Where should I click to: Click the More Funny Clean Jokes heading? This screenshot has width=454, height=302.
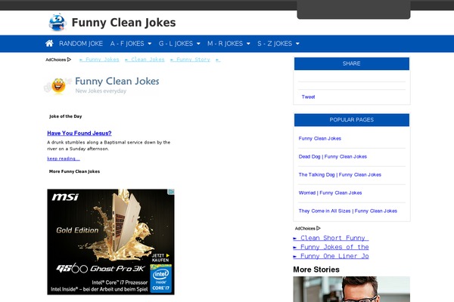click(x=74, y=171)
